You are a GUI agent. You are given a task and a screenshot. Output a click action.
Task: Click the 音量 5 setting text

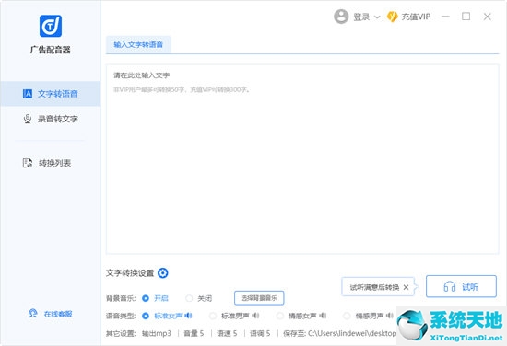click(x=194, y=333)
